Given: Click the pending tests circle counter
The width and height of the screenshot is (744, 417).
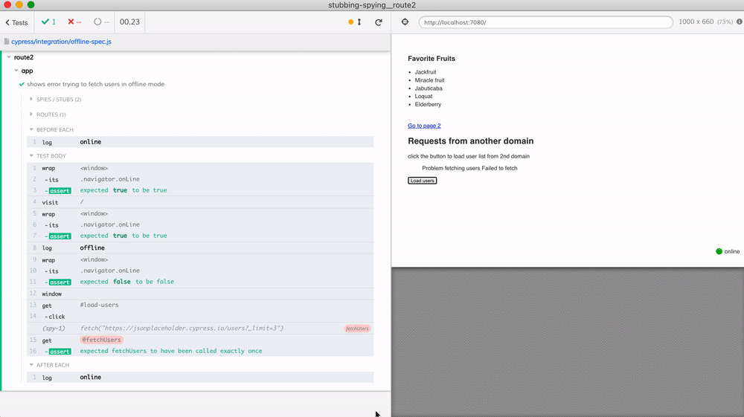Looking at the screenshot, I should click(101, 22).
